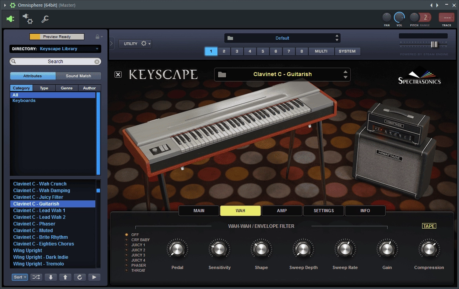Switch to the AMP tab
Image resolution: width=459 pixels, height=289 pixels.
coord(282,211)
